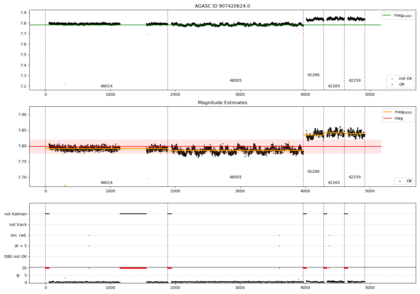Image resolution: width=420 pixels, height=294 pixels.
Task: Select the 'dr > 5' axis label
Action: (21, 246)
